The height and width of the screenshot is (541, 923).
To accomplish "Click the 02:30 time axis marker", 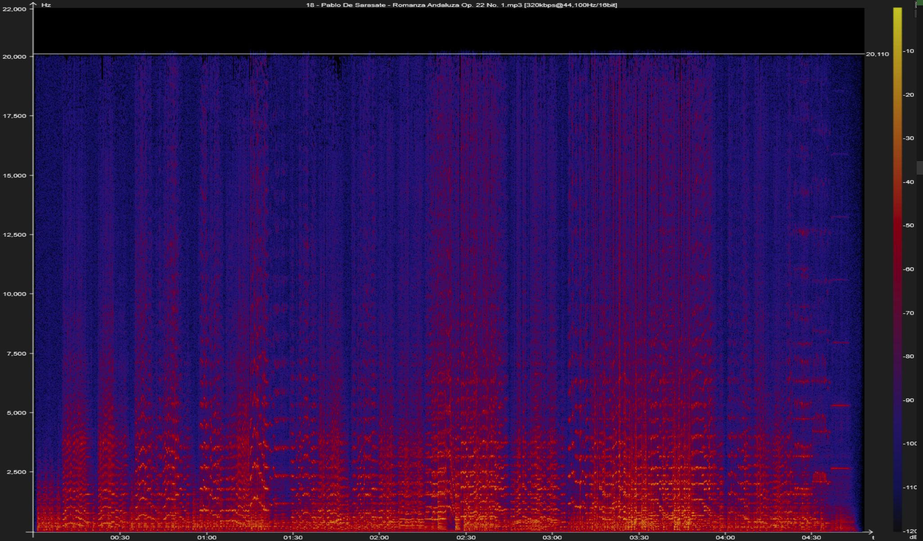I will pyautogui.click(x=466, y=537).
